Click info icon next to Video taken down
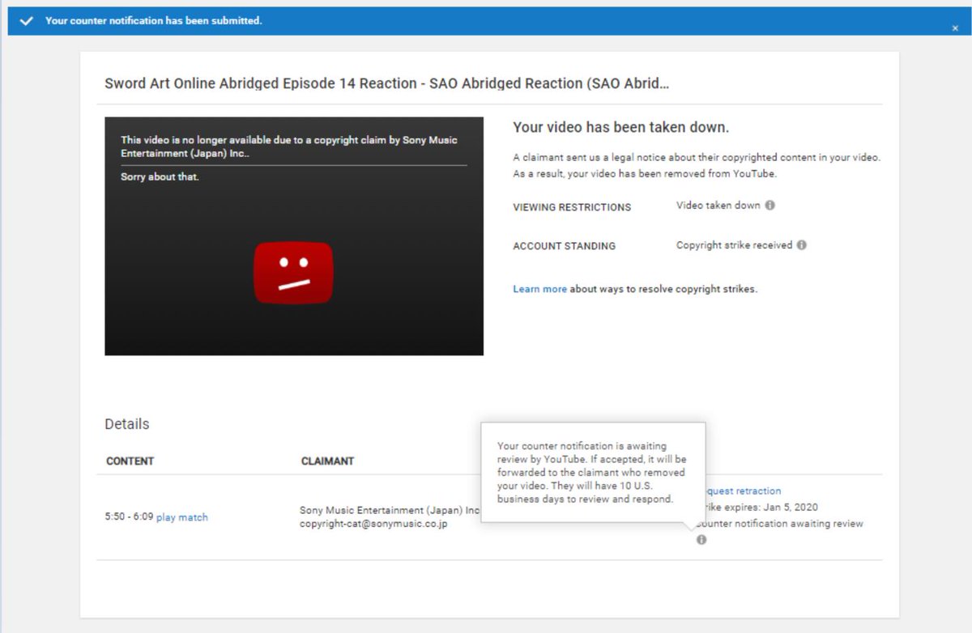The image size is (972, 633). click(x=770, y=206)
